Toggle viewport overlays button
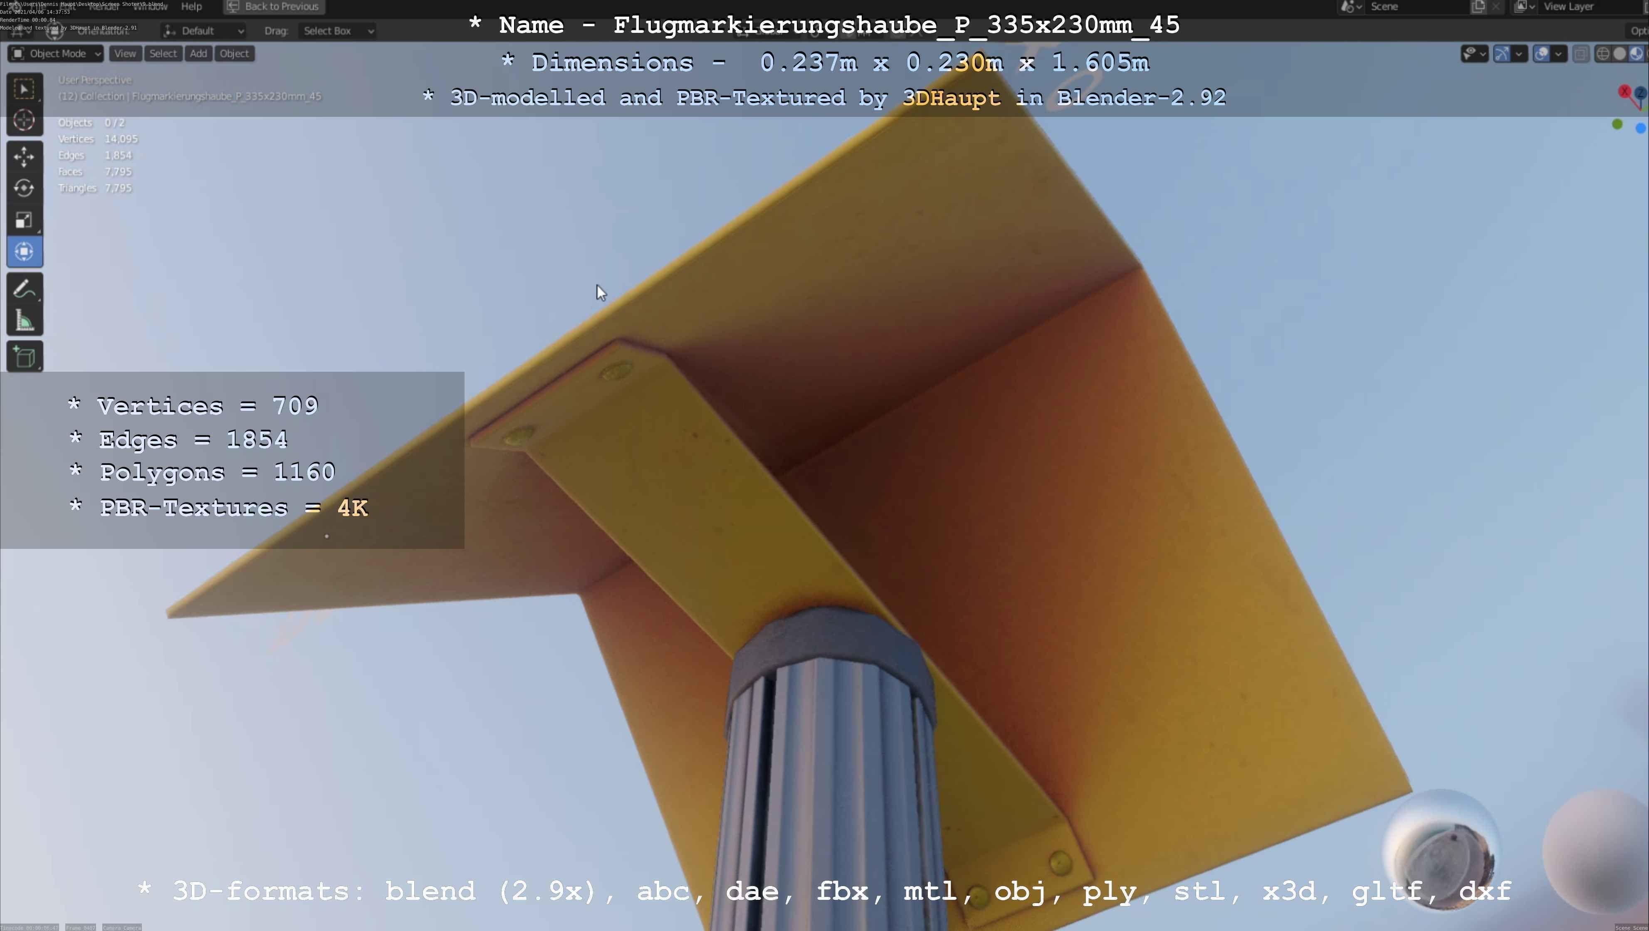The width and height of the screenshot is (1649, 931). coord(1541,54)
